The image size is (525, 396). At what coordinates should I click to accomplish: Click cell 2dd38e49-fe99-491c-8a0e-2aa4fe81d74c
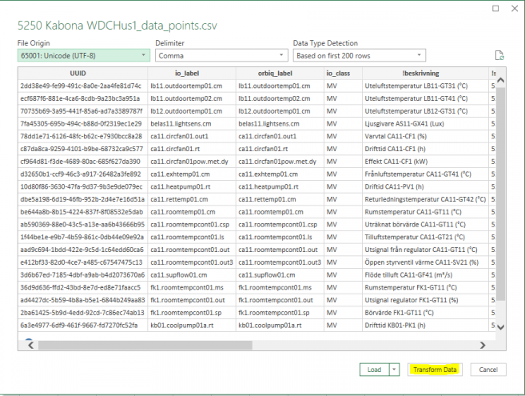82,86
